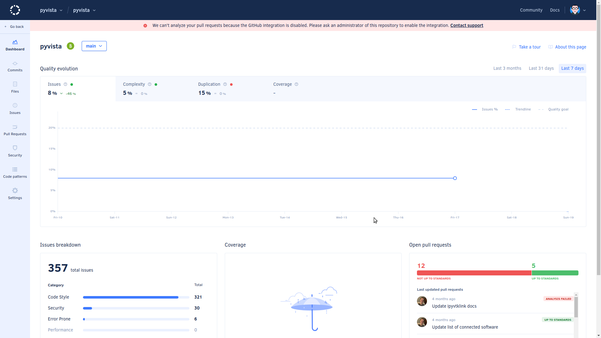Image resolution: width=601 pixels, height=338 pixels.
Task: Click the Contact support link
Action: 466,26
